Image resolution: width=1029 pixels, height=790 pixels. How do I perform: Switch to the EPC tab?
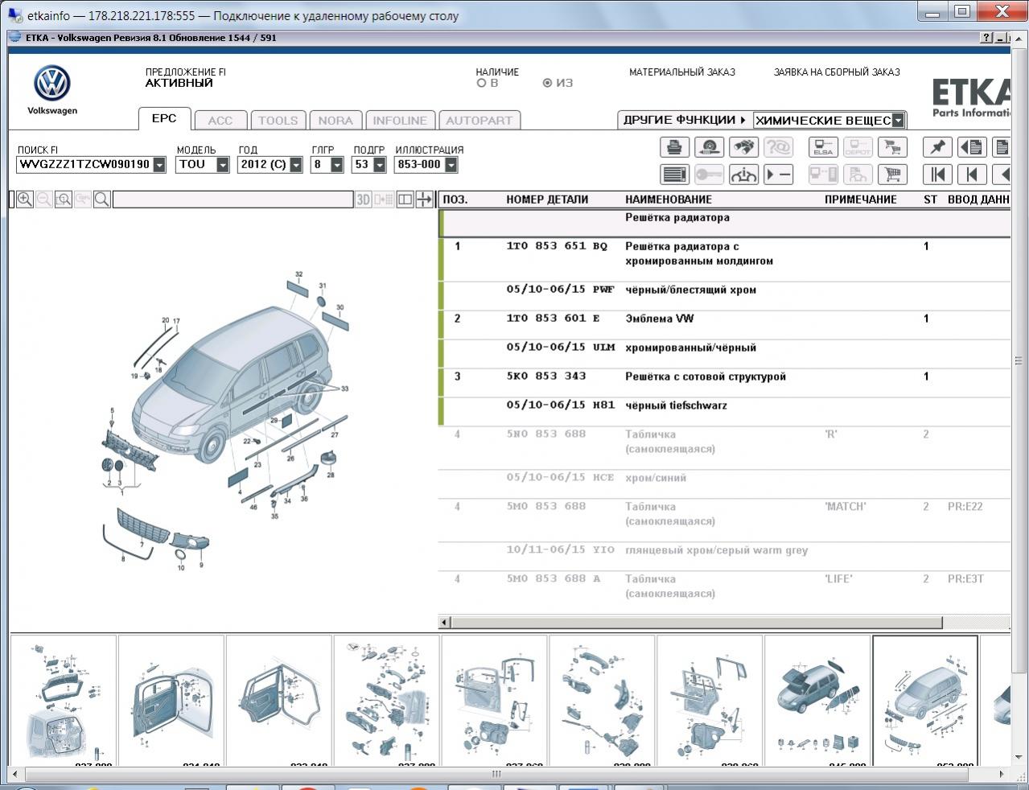point(164,118)
